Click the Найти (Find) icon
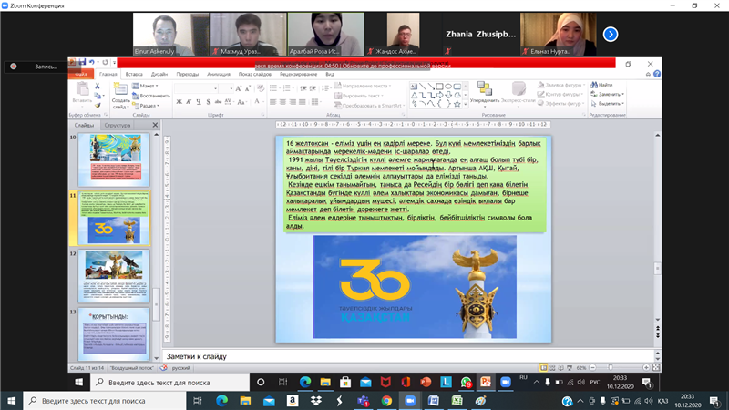729x410 pixels. [606, 85]
